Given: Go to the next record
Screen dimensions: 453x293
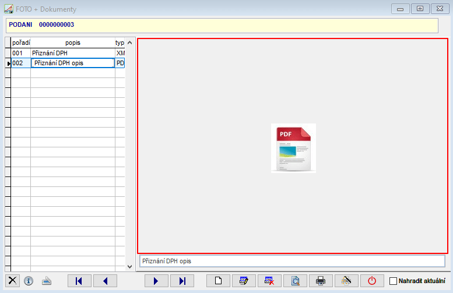Looking at the screenshot, I should coord(156,281).
